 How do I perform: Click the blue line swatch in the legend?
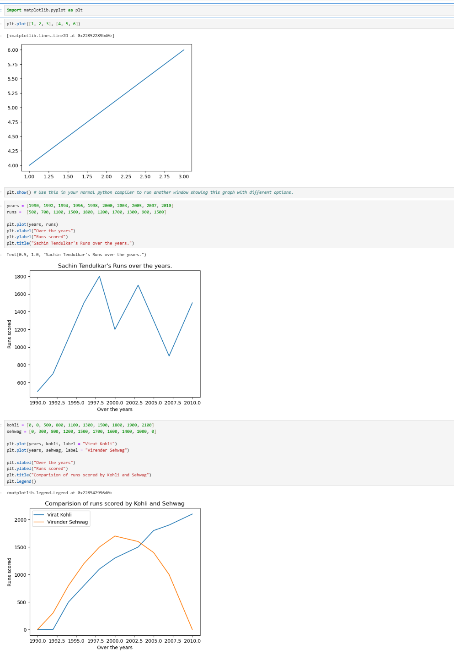click(39, 515)
